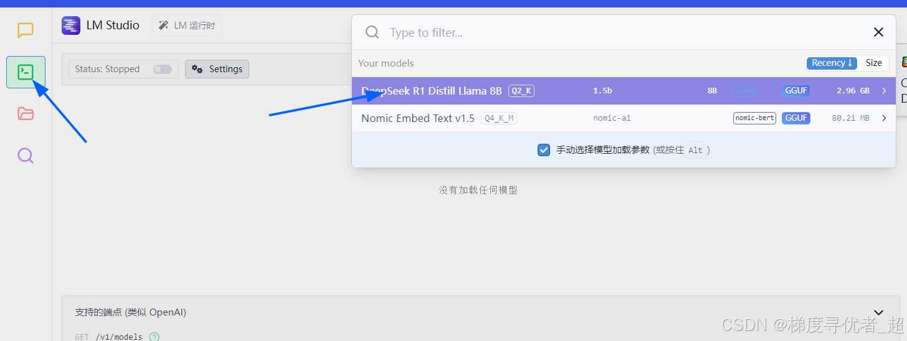The image size is (907, 341).
Task: Open the My Models folder icon
Action: click(x=26, y=113)
